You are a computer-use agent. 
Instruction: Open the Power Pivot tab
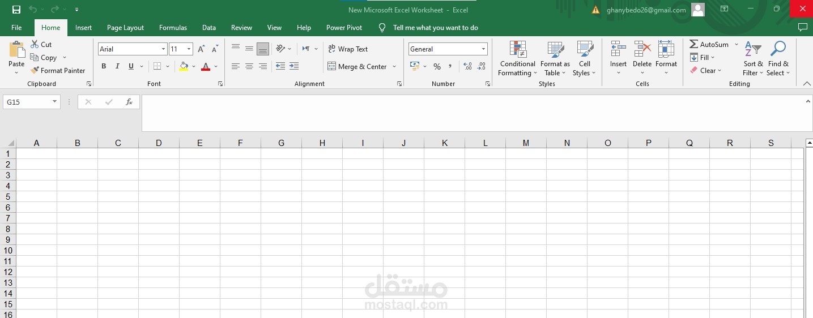[x=344, y=27]
